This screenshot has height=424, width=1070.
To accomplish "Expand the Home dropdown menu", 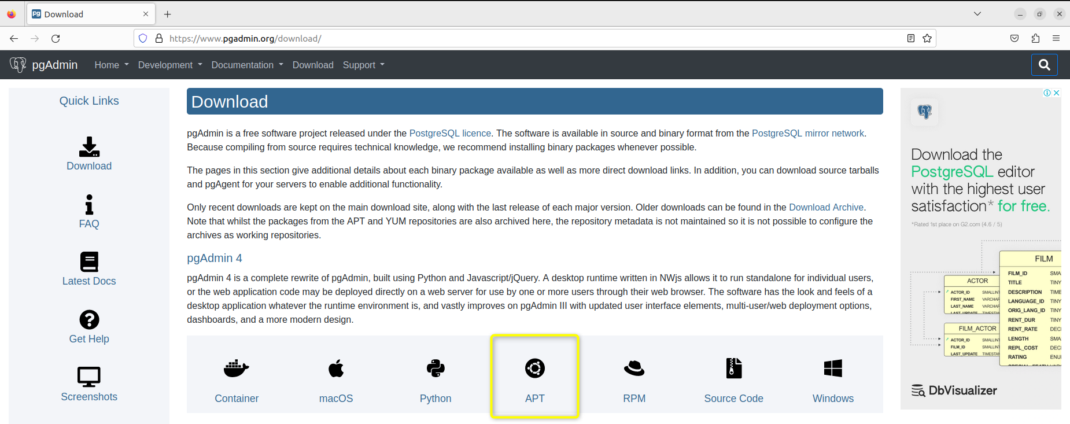I will 112,65.
